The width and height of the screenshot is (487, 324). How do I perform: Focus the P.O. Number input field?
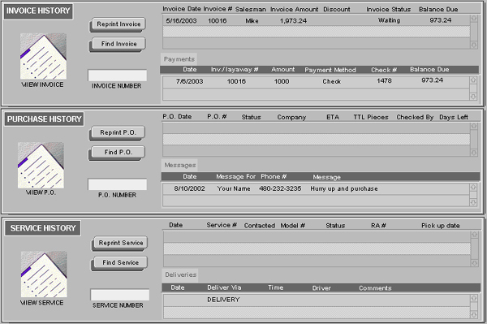click(x=118, y=184)
